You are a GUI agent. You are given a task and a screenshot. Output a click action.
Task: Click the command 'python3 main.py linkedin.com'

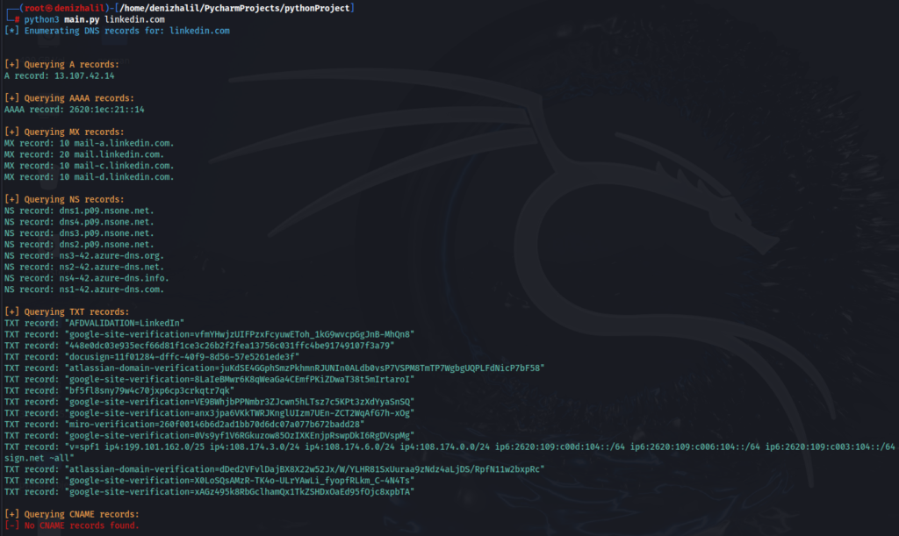95,19
